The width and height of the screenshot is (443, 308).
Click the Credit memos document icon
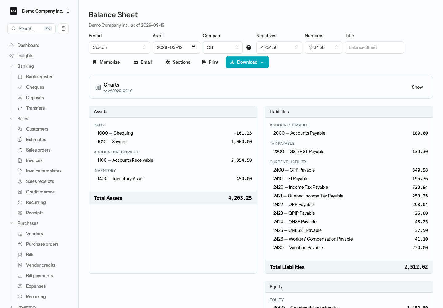[x=20, y=192]
